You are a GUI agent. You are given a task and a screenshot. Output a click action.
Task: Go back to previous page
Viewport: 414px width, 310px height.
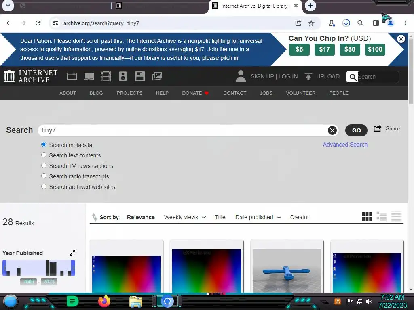[x=9, y=23]
